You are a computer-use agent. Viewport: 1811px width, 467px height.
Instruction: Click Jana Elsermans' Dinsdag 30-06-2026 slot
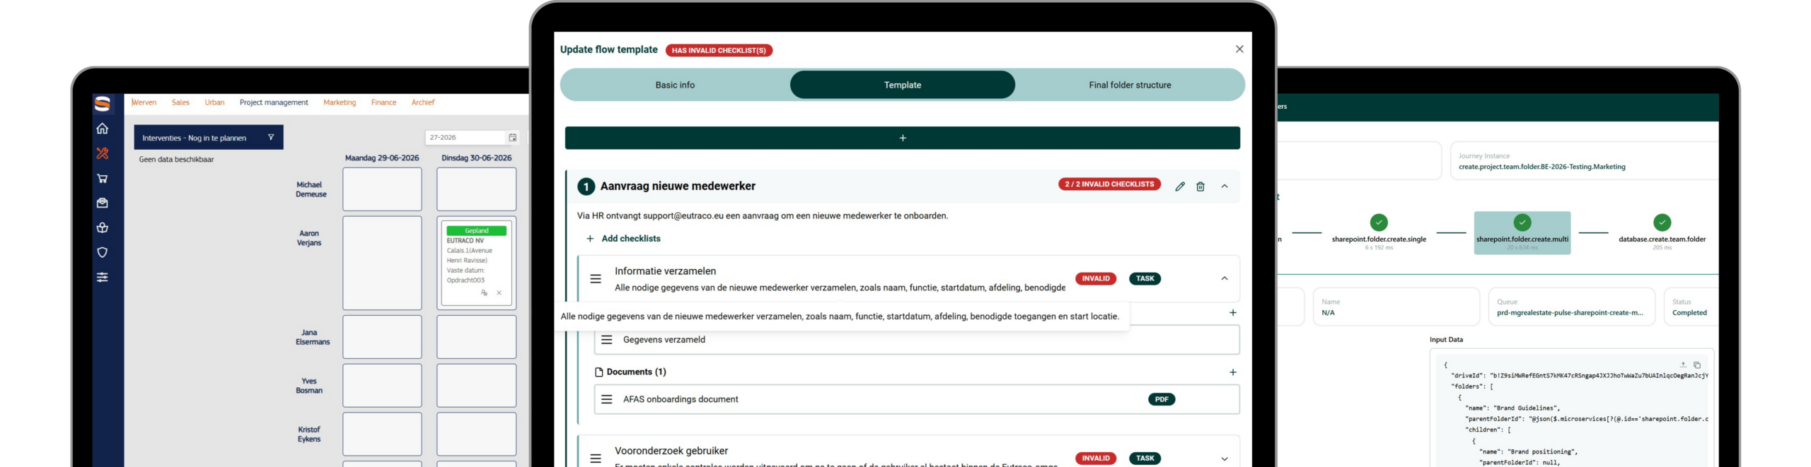coord(476,337)
